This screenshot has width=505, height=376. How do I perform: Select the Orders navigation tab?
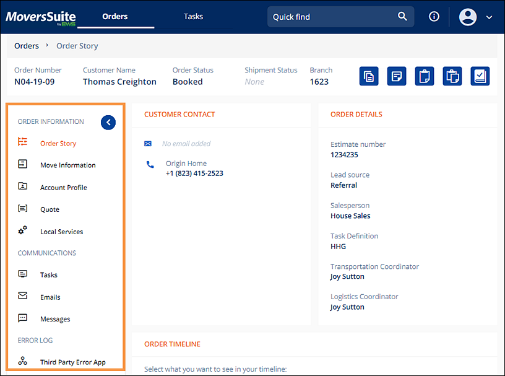pyautogui.click(x=114, y=16)
